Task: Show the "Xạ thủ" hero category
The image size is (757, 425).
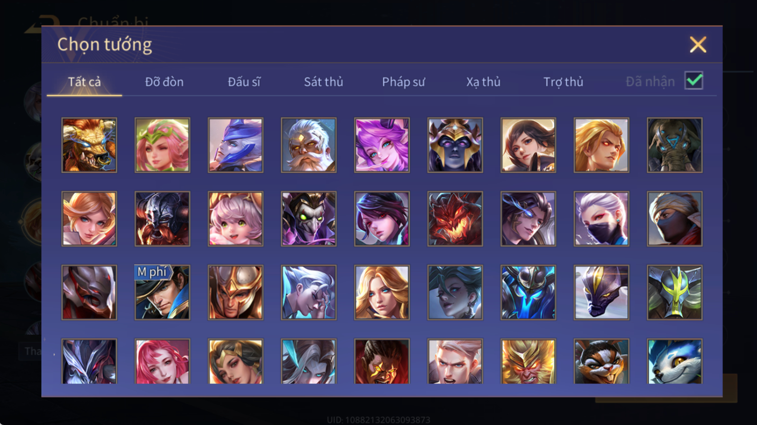Action: (484, 82)
